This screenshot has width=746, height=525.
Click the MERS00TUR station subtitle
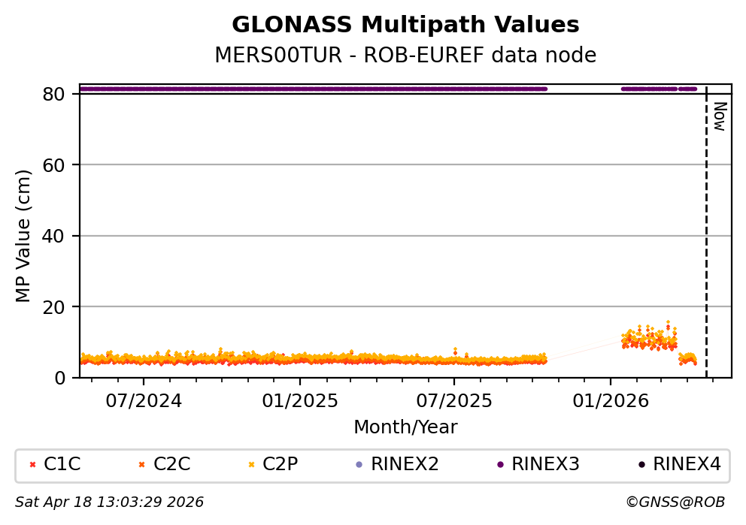(x=405, y=56)
